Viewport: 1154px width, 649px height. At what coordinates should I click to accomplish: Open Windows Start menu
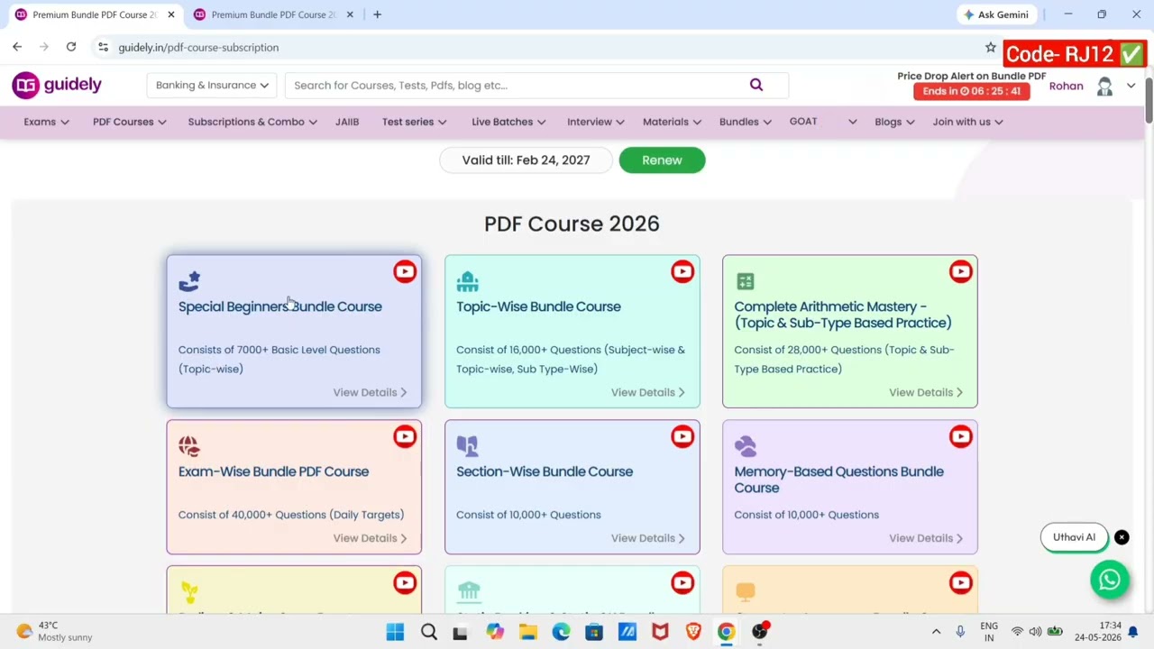coord(395,632)
